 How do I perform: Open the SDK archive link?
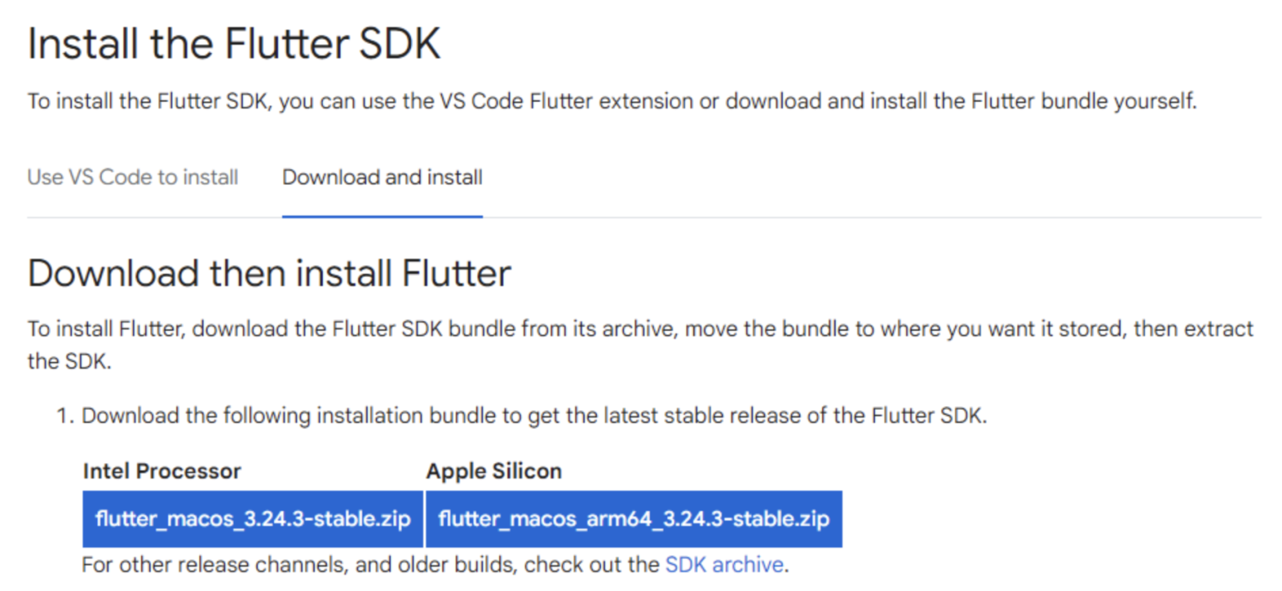[724, 565]
